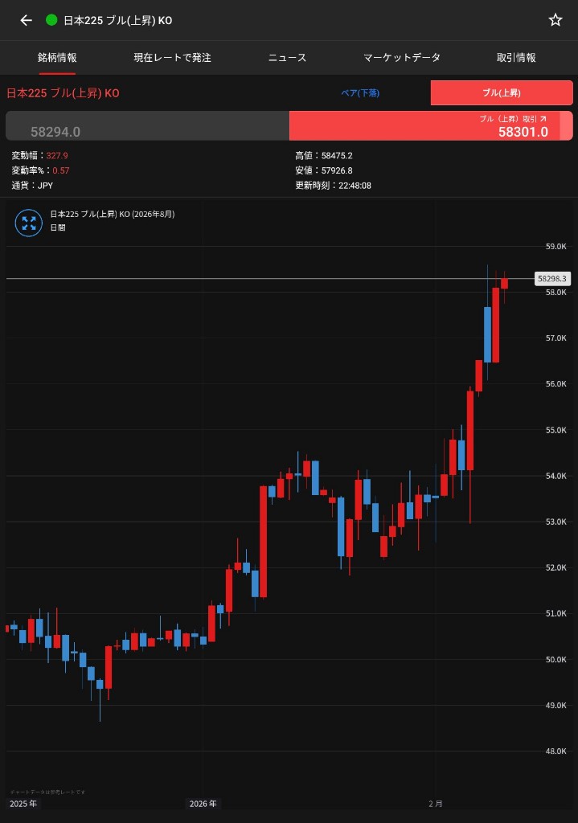The image size is (578, 823).
Task: Click the arrow icon beside ブル（上昇）取引
Action: 543,118
